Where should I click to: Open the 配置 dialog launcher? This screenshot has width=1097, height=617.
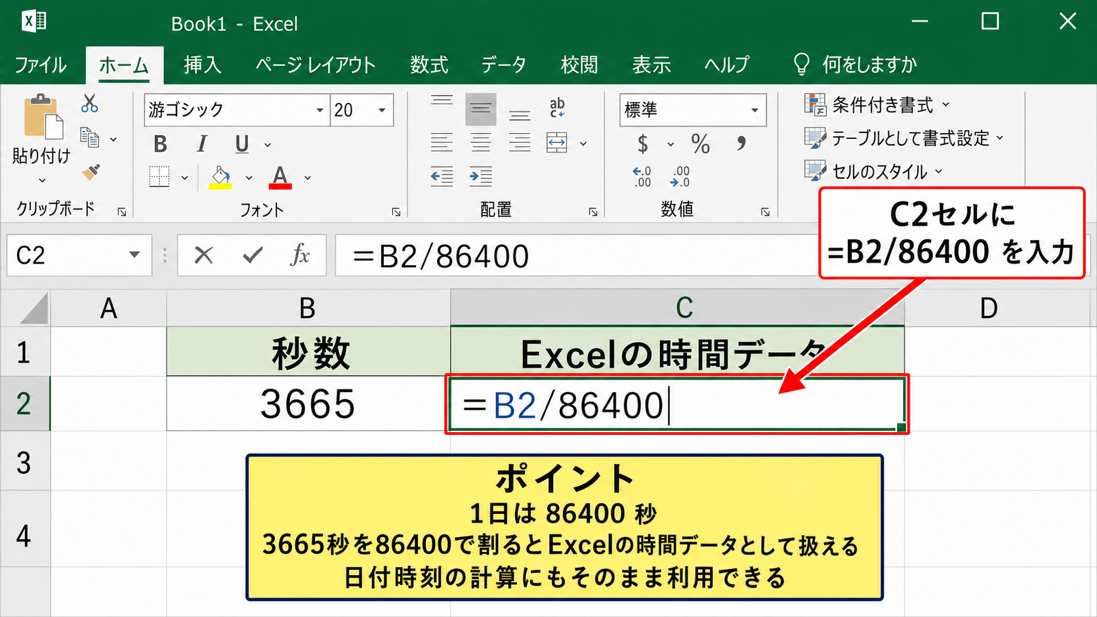tap(593, 212)
